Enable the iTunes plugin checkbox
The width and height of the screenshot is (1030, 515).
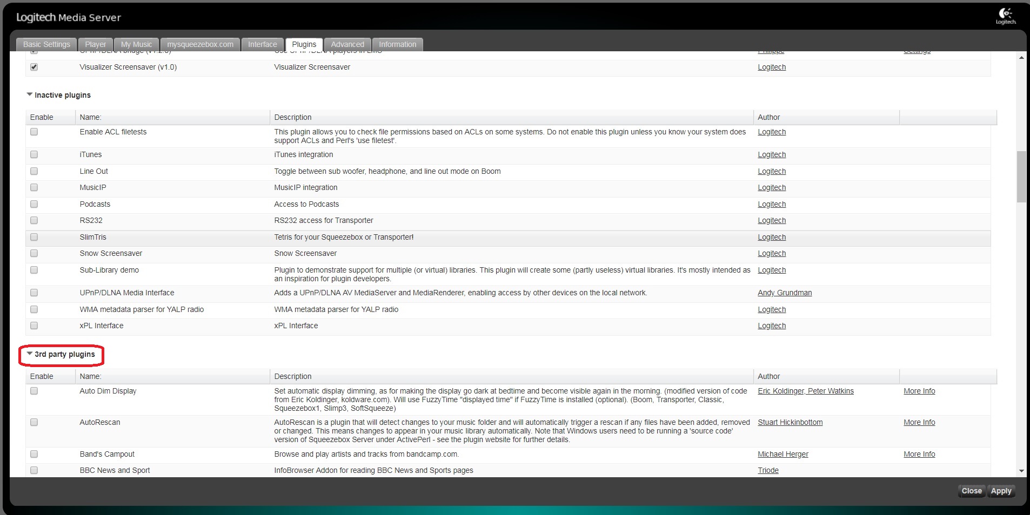(34, 154)
